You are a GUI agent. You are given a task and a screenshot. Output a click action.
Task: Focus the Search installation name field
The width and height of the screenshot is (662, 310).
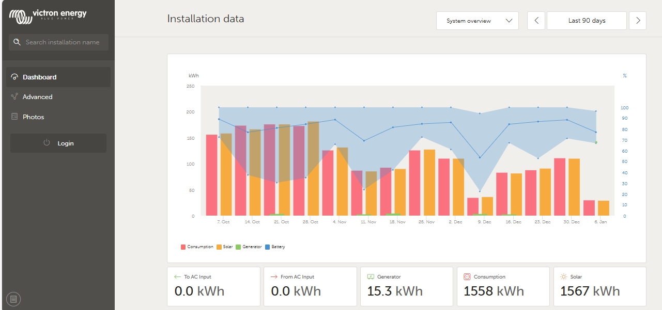[x=63, y=42]
